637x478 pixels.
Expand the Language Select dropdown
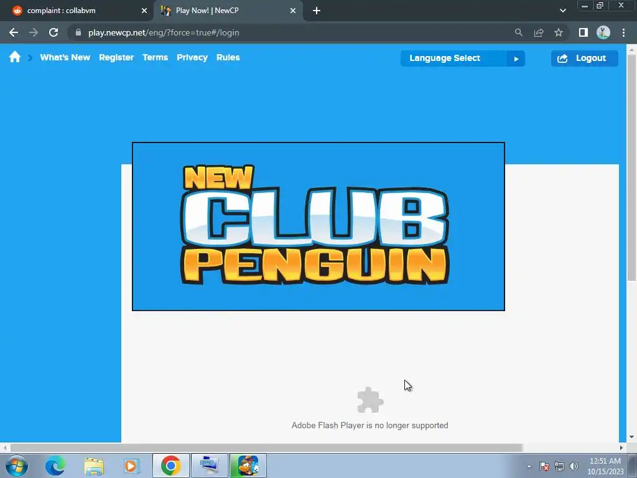[462, 58]
